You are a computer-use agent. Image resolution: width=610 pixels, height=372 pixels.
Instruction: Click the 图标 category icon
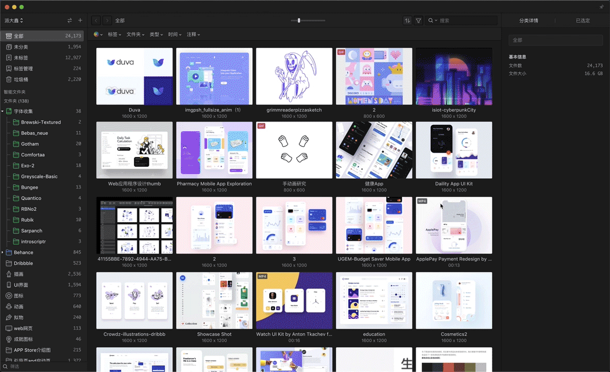tap(9, 296)
